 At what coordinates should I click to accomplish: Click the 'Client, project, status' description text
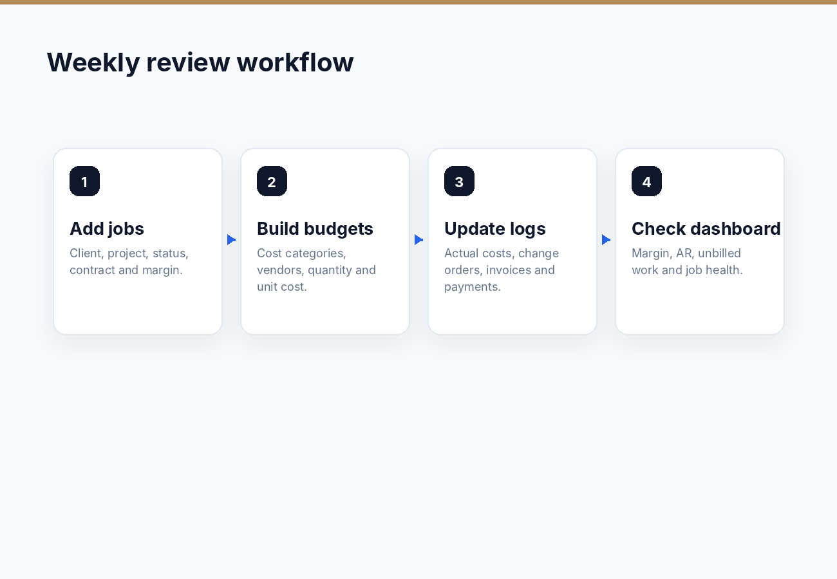(x=129, y=261)
